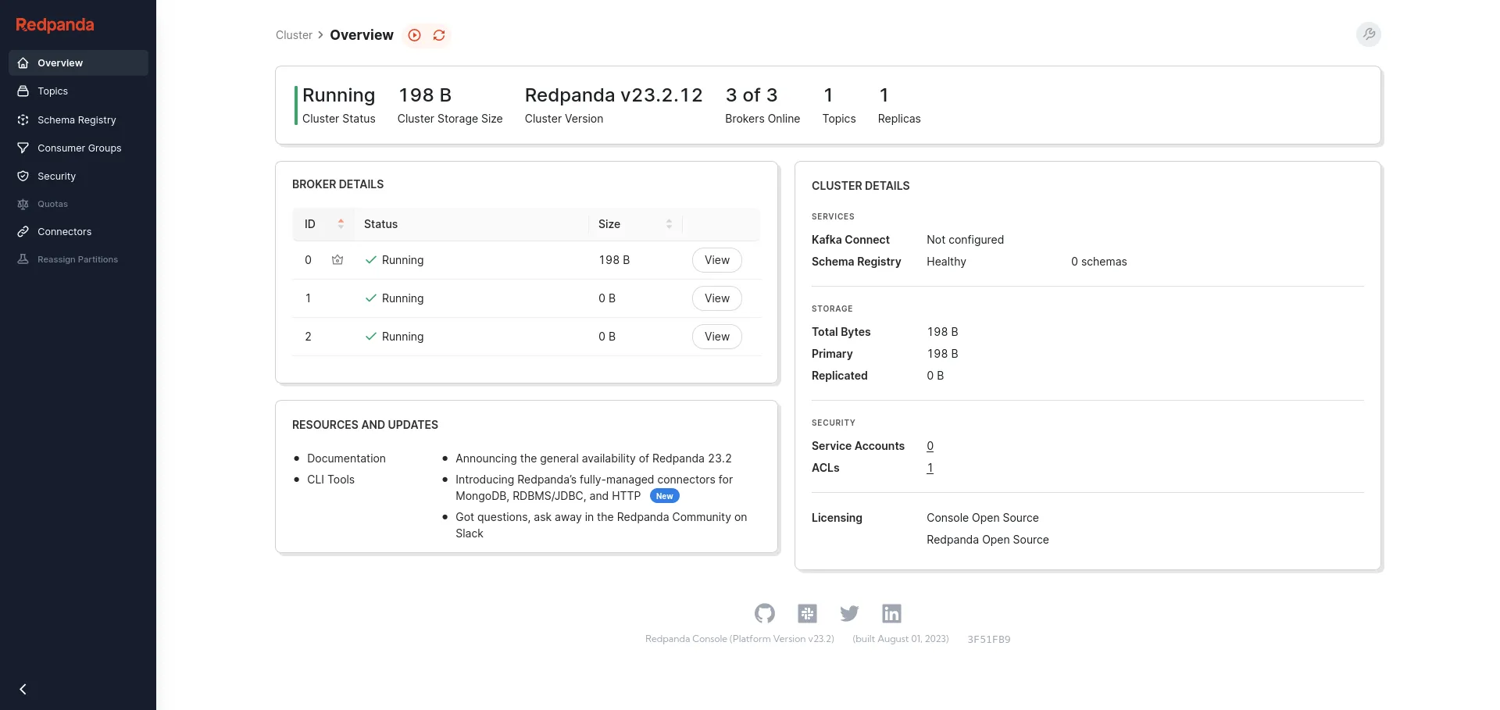Screen dimensions: 1500x710
Task: Click the ACLs count 1
Action: 930,468
